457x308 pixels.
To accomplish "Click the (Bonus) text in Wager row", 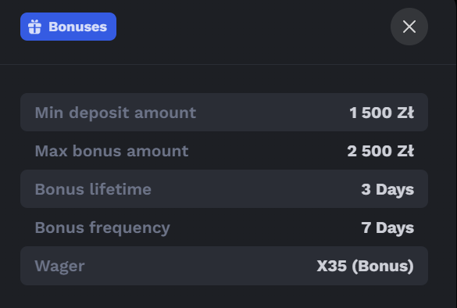I will 383,266.
